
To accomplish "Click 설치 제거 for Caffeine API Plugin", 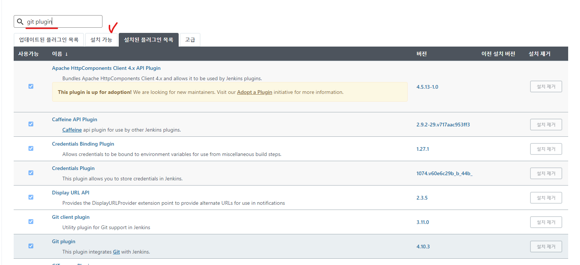I will pyautogui.click(x=546, y=125).
